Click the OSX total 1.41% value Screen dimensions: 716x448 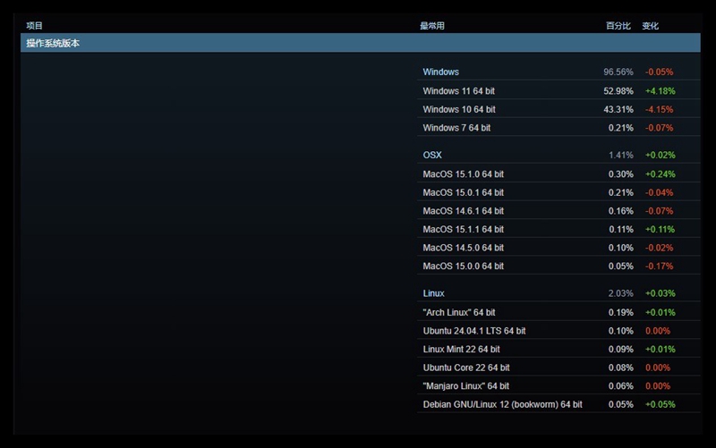[x=620, y=155]
